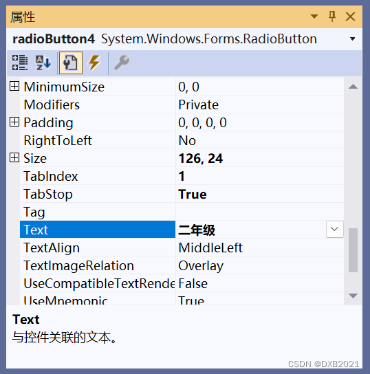The width and height of the screenshot is (370, 374).
Task: Toggle auto-hide pin icon
Action: click(332, 16)
